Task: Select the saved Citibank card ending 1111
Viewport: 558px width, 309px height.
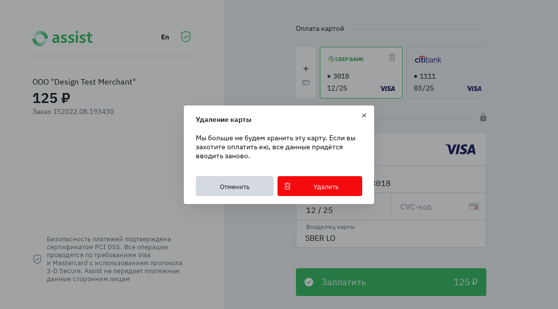Action: (447, 73)
